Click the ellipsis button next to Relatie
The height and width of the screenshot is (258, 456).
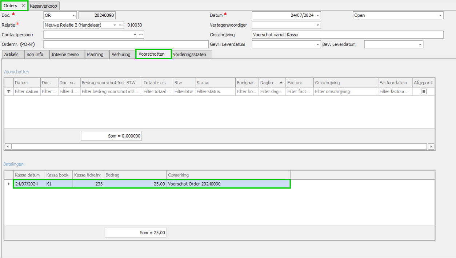click(x=121, y=25)
